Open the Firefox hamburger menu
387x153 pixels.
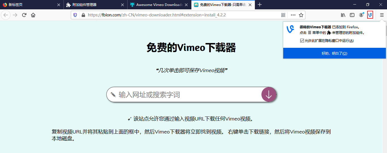point(382,15)
